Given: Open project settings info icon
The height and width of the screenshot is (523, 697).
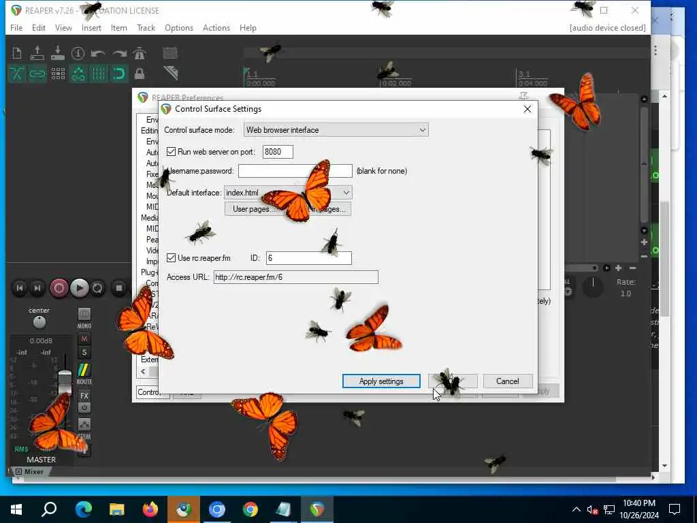Looking at the screenshot, I should 78,53.
